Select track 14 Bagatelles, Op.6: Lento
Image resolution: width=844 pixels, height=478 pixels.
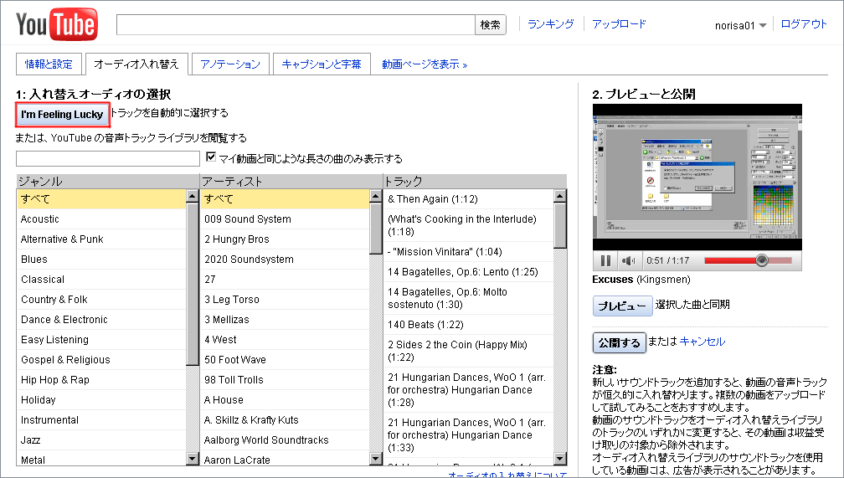click(468, 272)
